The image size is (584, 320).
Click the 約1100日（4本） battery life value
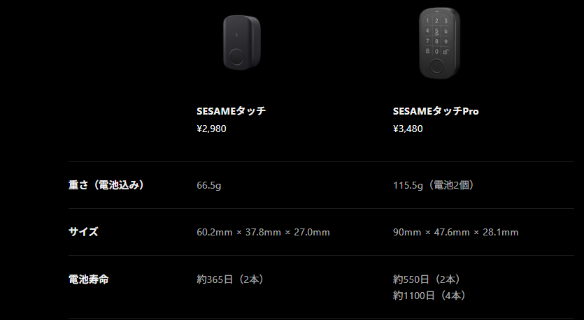(x=429, y=296)
